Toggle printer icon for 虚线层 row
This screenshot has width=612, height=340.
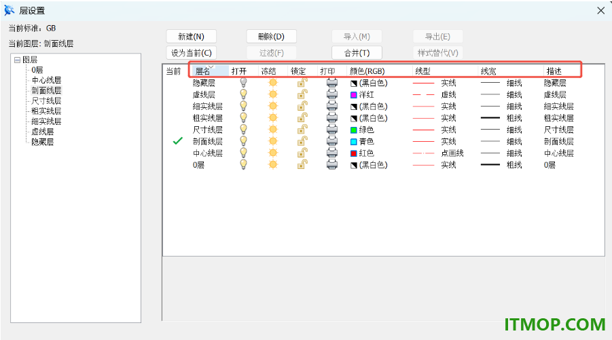tap(332, 94)
